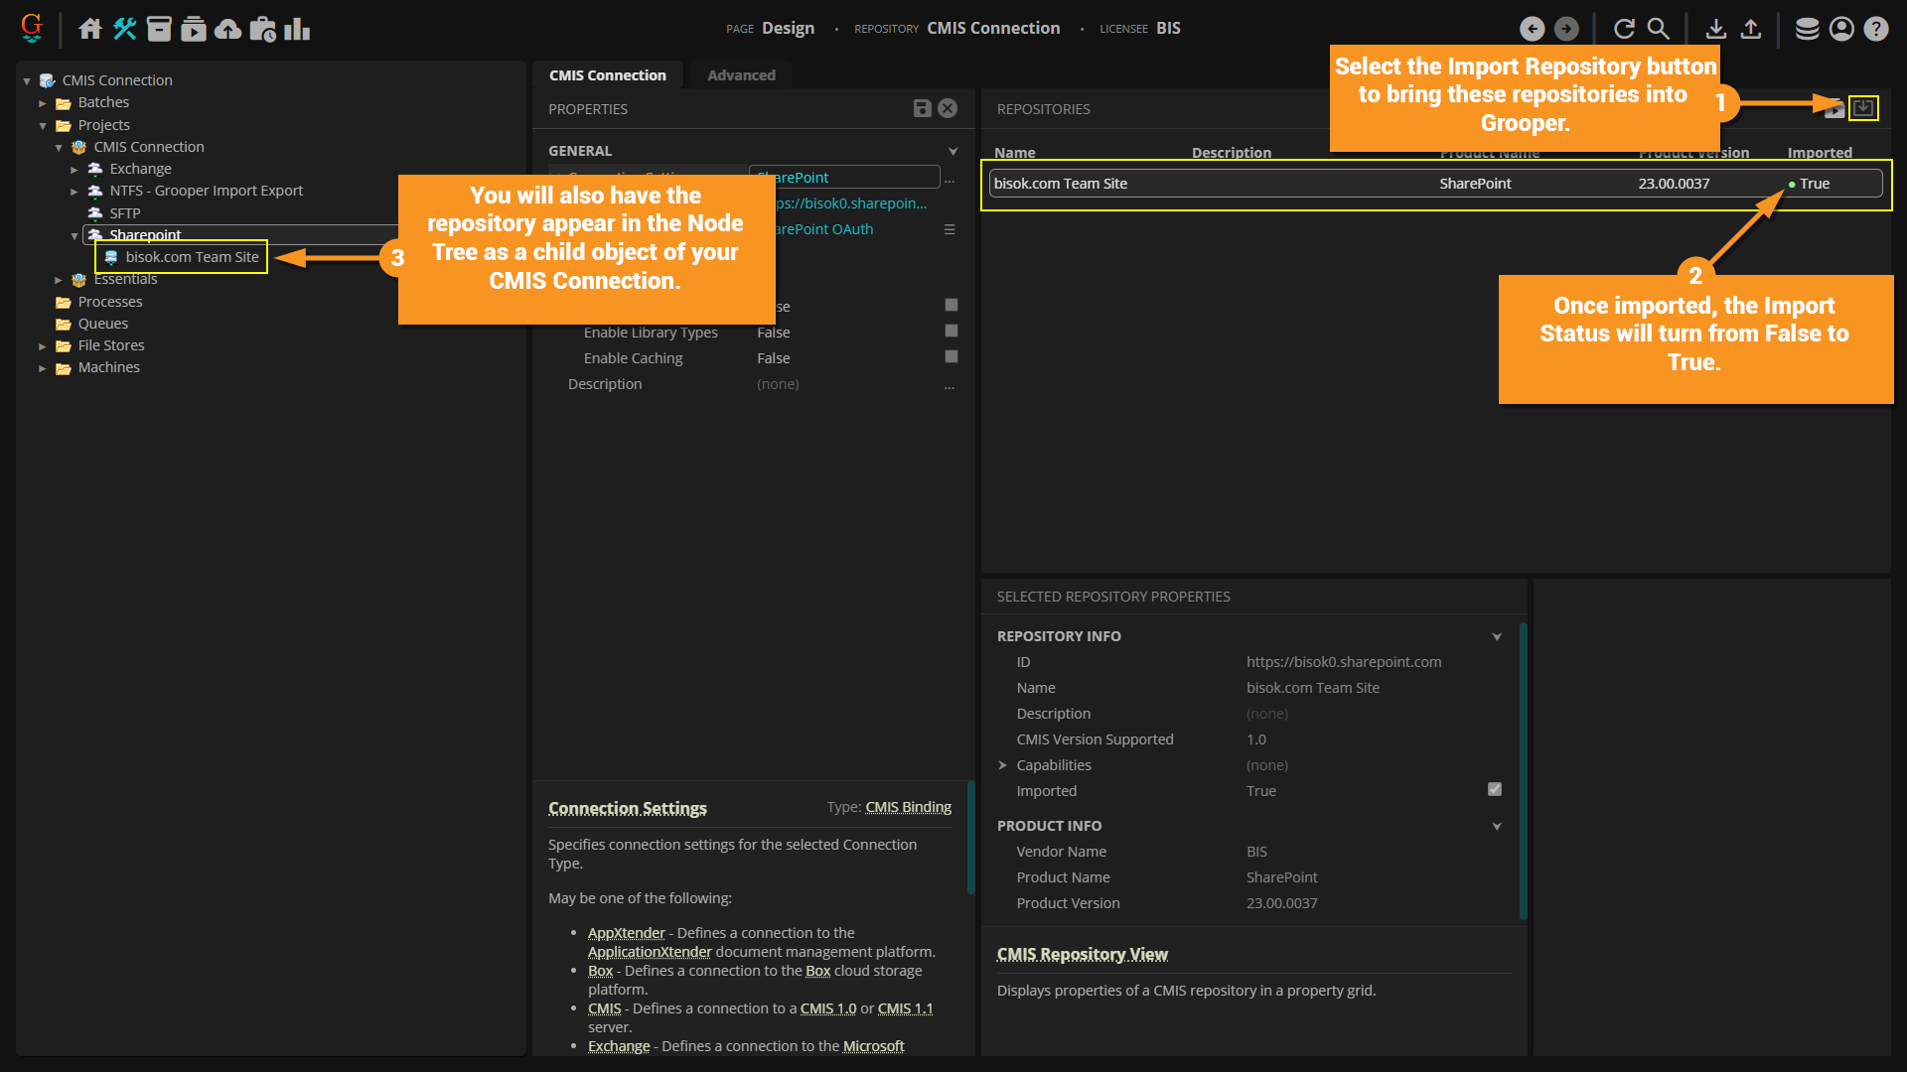Expand the Batches folder in tree

(x=43, y=103)
